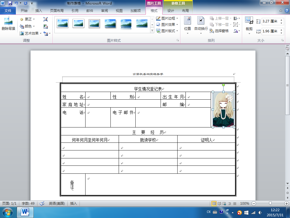290x218 pixels.
Task: Click the Corrections (更正) sun icon
Action: click(x=22, y=19)
